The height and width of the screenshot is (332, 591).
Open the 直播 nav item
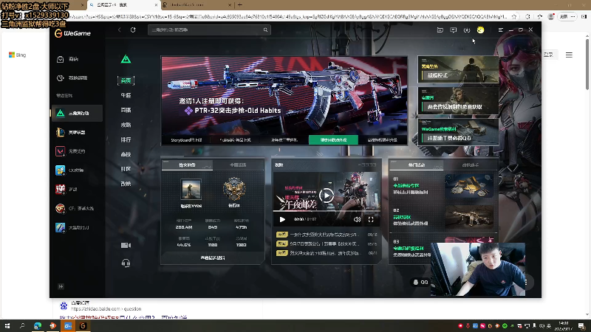pos(126,110)
